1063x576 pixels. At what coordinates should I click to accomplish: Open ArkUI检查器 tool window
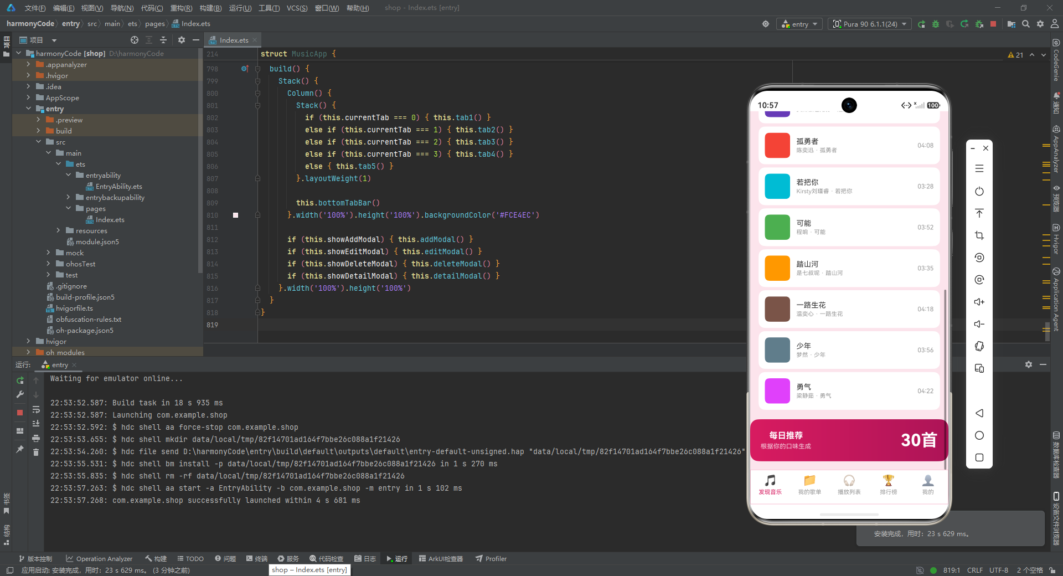441,558
